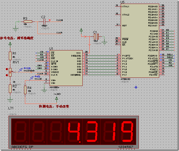Click CLKIN net label near C2

(60, 20)
